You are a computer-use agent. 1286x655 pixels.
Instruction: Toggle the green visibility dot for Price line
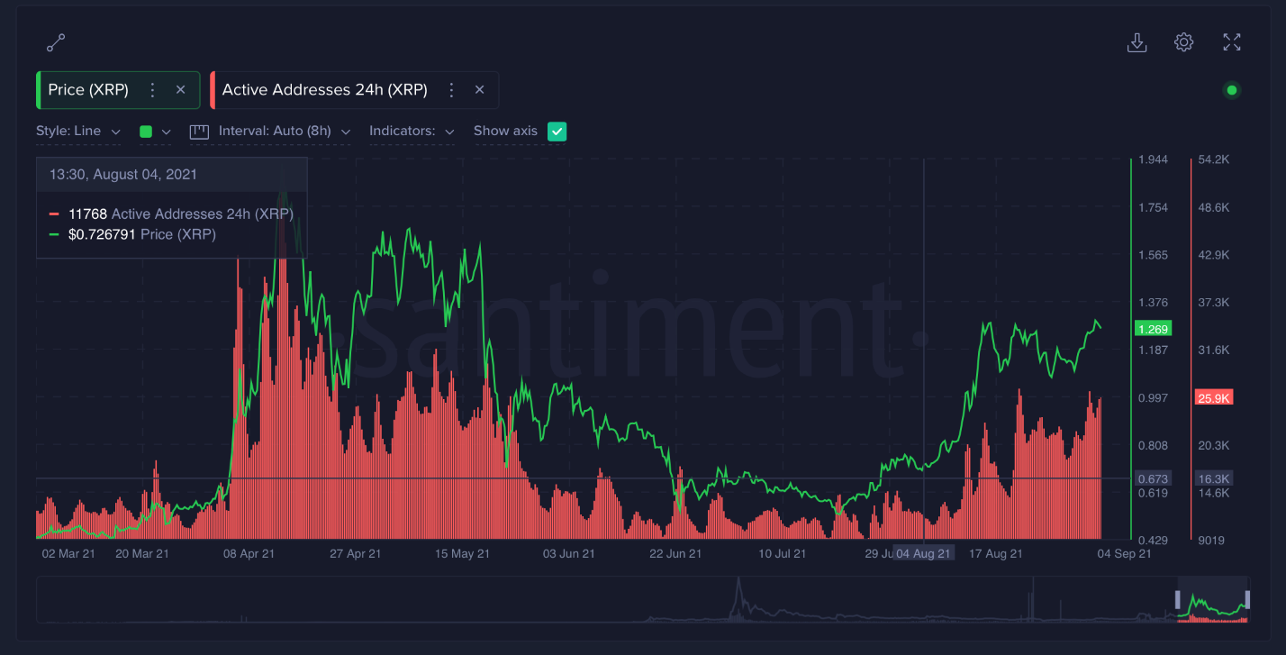pos(147,131)
